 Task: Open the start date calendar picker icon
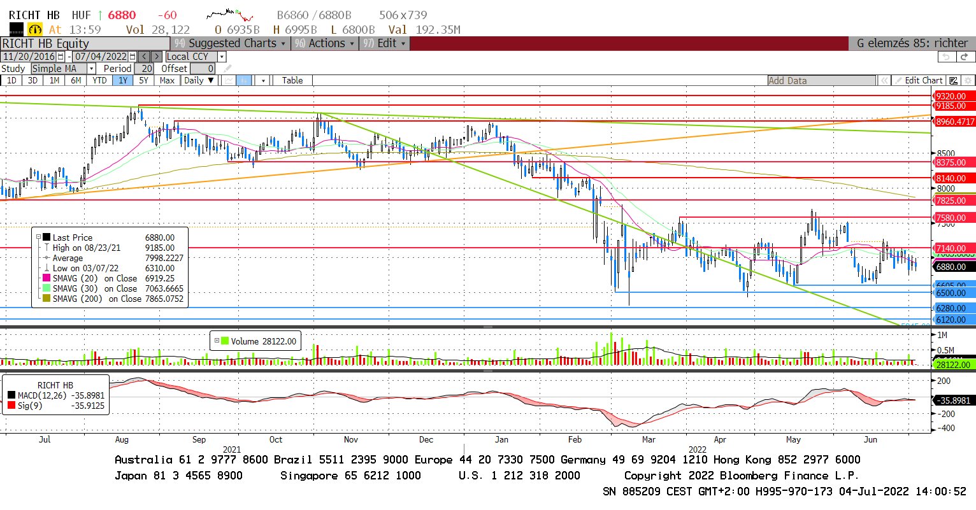coord(61,57)
